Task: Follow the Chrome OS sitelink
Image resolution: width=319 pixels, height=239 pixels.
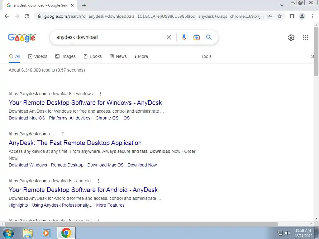Action: click(x=107, y=118)
